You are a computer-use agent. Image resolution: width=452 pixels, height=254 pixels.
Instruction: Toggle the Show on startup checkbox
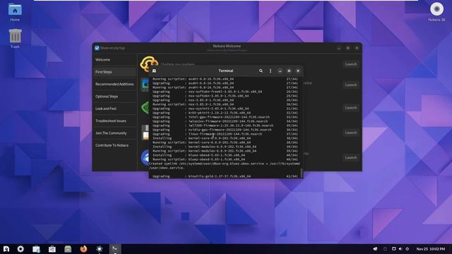click(x=97, y=48)
